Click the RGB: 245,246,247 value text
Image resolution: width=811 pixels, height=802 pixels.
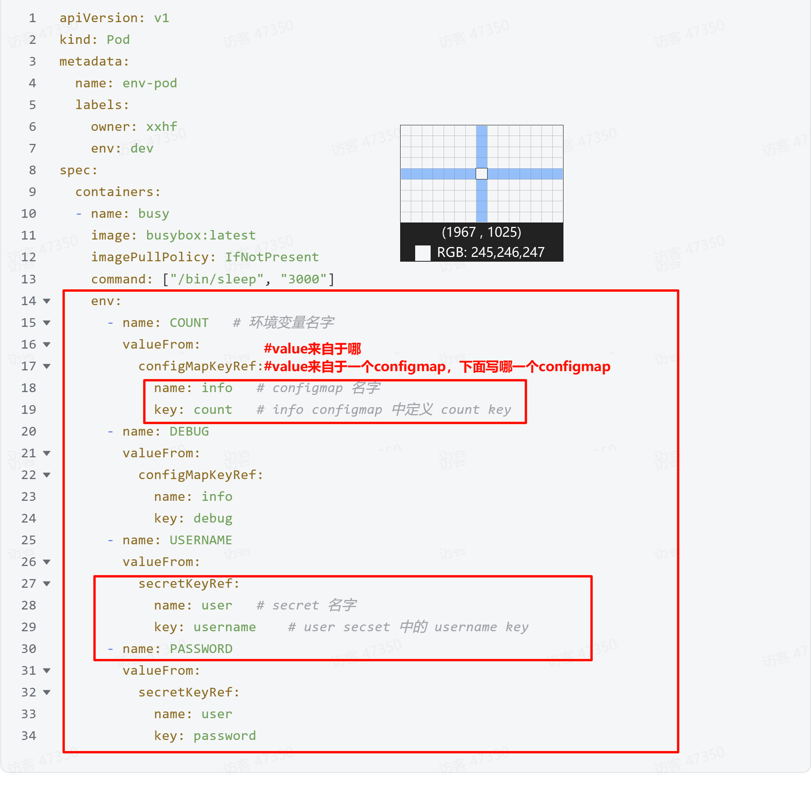(490, 252)
